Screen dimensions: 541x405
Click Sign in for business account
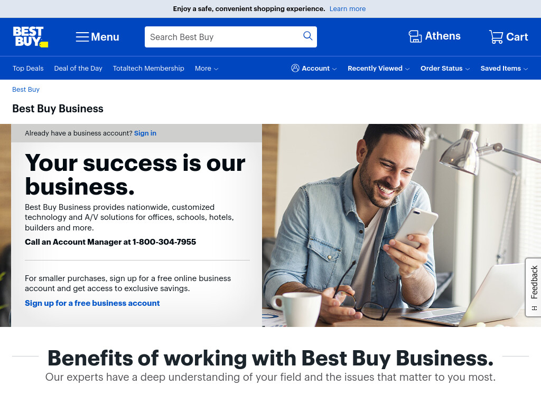(x=145, y=133)
